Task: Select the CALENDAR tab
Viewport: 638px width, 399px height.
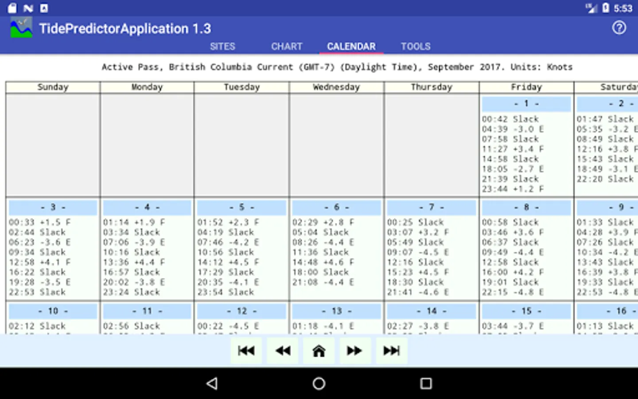Action: (351, 46)
